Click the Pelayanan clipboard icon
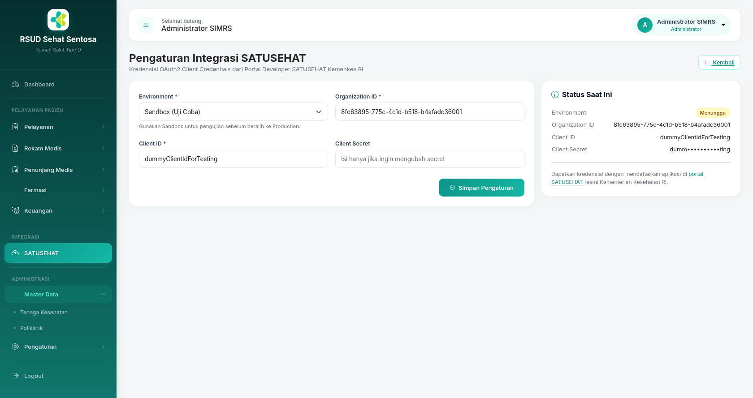 tap(15, 127)
